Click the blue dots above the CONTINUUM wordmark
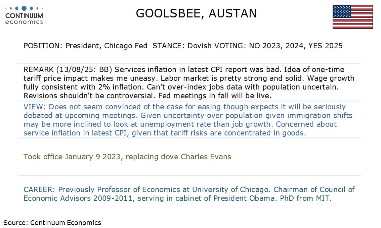The width and height of the screenshot is (381, 228). pos(24,8)
